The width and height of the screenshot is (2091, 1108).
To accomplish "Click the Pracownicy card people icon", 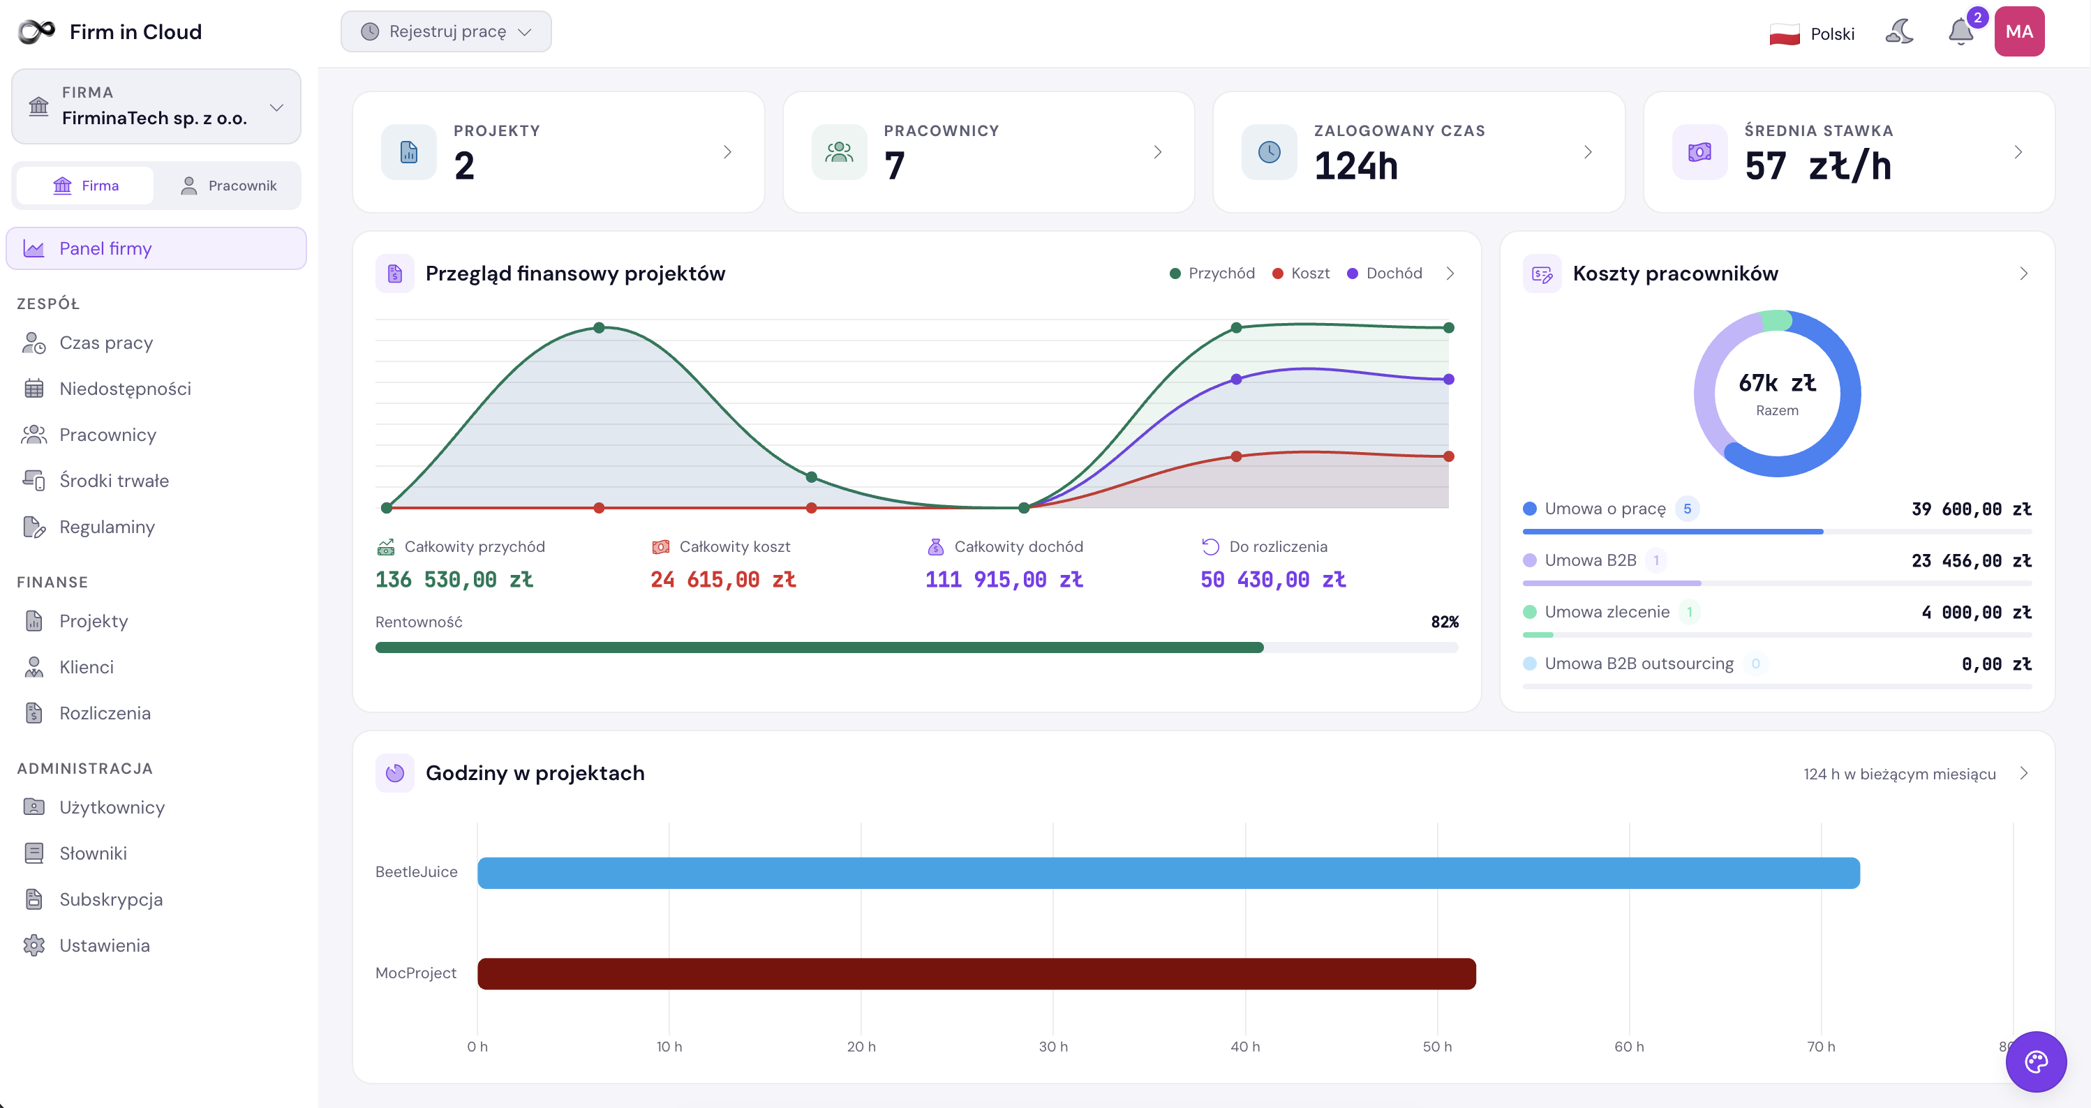I will [x=840, y=152].
